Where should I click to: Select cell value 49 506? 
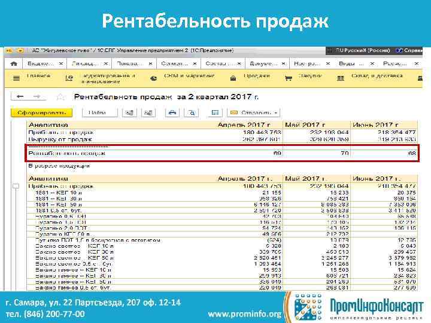pyautogui.click(x=272, y=234)
